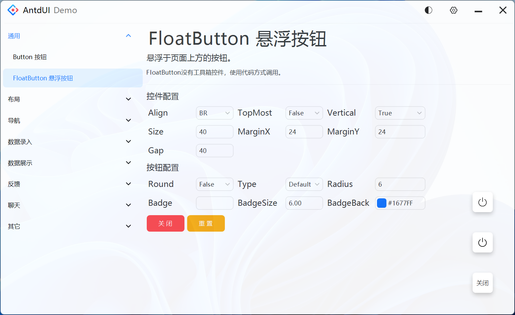Open the Round dropdown
This screenshot has height=315, width=515.
click(214, 184)
